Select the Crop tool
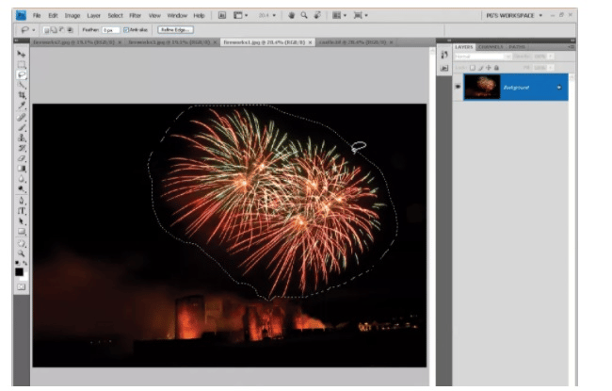Image resolution: width=612 pixels, height=391 pixels. click(x=22, y=95)
